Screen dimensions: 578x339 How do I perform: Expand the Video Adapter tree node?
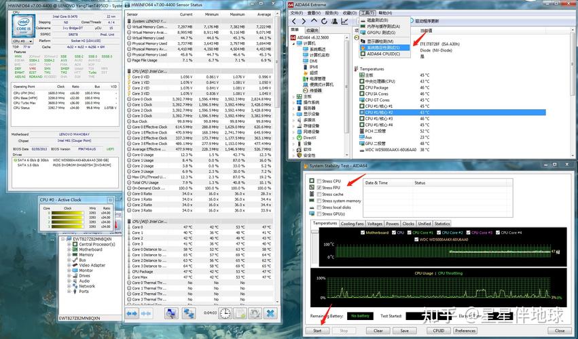[x=70, y=265]
